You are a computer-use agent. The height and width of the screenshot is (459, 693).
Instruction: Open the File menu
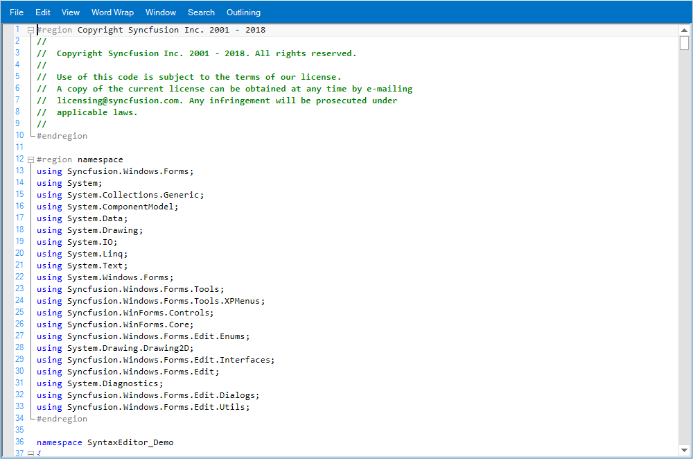coord(17,12)
